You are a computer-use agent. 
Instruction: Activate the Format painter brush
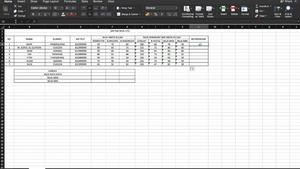pyautogui.click(x=15, y=16)
